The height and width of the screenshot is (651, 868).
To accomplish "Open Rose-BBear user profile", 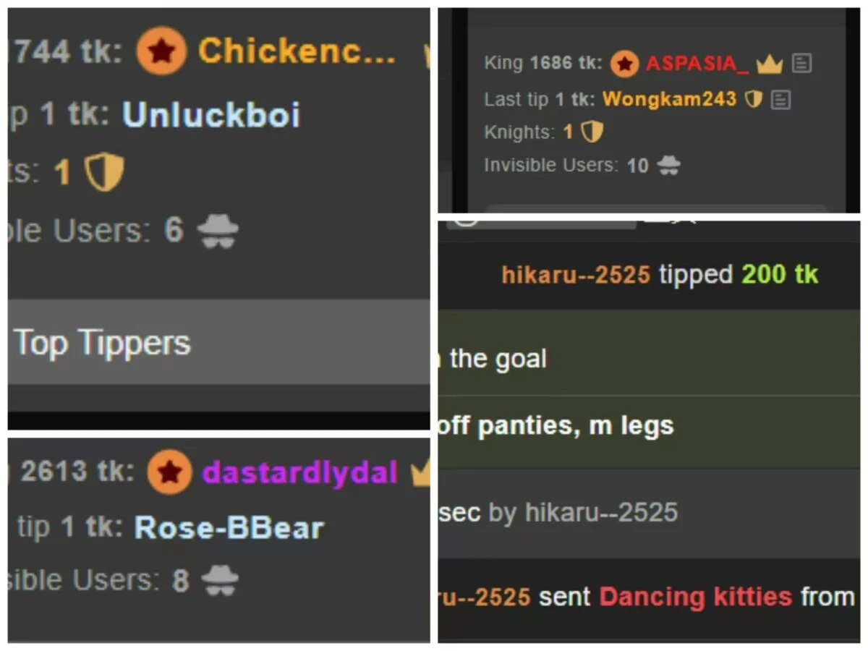I will pyautogui.click(x=229, y=528).
